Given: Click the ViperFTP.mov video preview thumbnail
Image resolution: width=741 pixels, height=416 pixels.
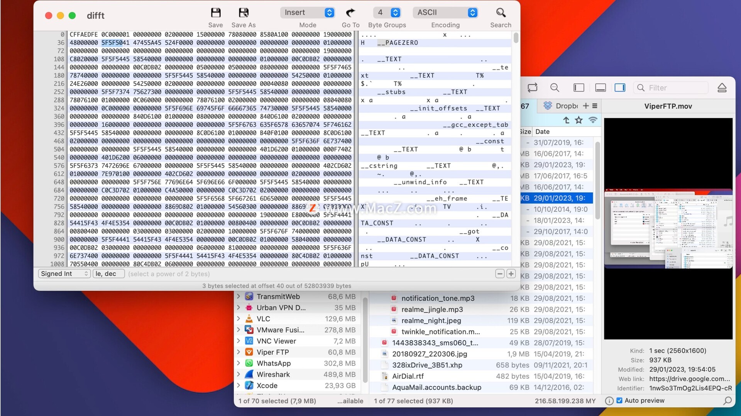Looking at the screenshot, I should (668, 228).
